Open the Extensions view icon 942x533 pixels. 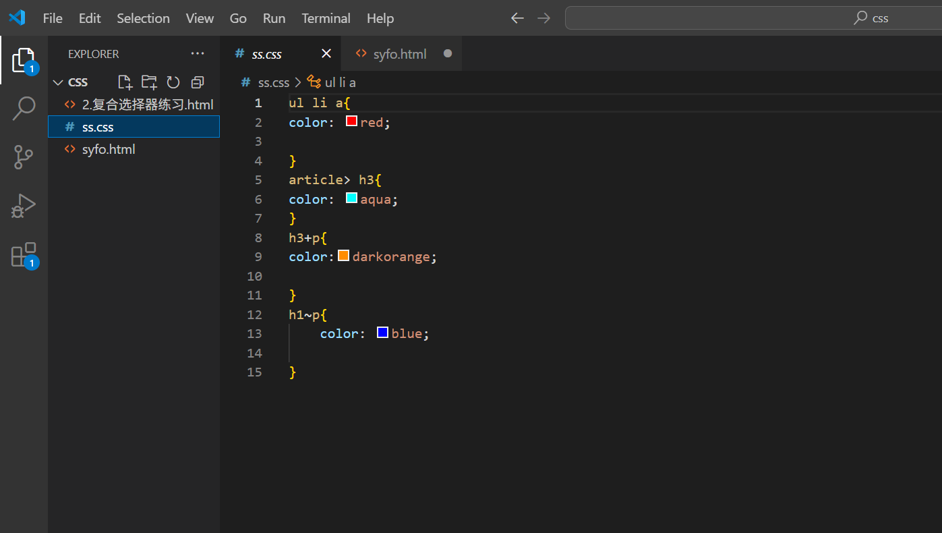click(24, 255)
